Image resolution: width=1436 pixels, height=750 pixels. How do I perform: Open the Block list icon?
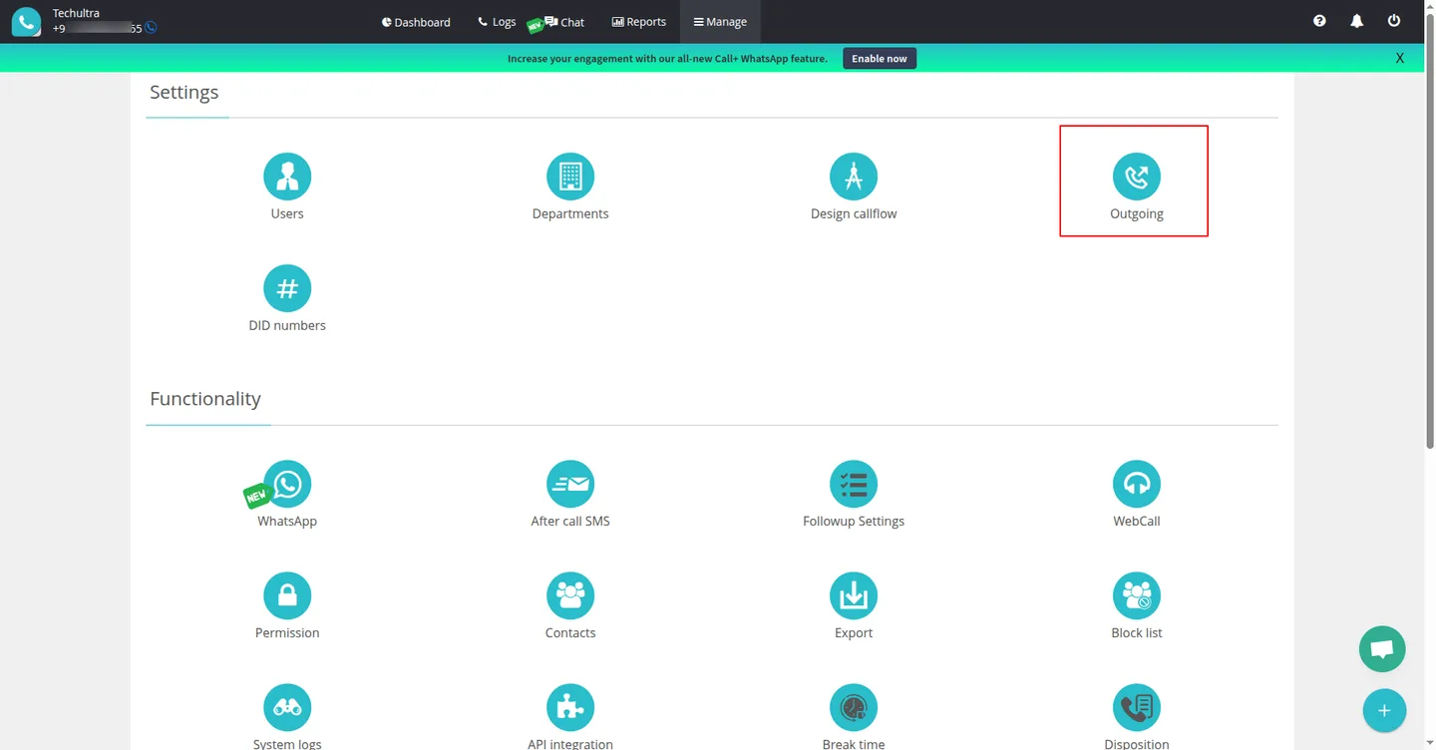click(x=1137, y=595)
